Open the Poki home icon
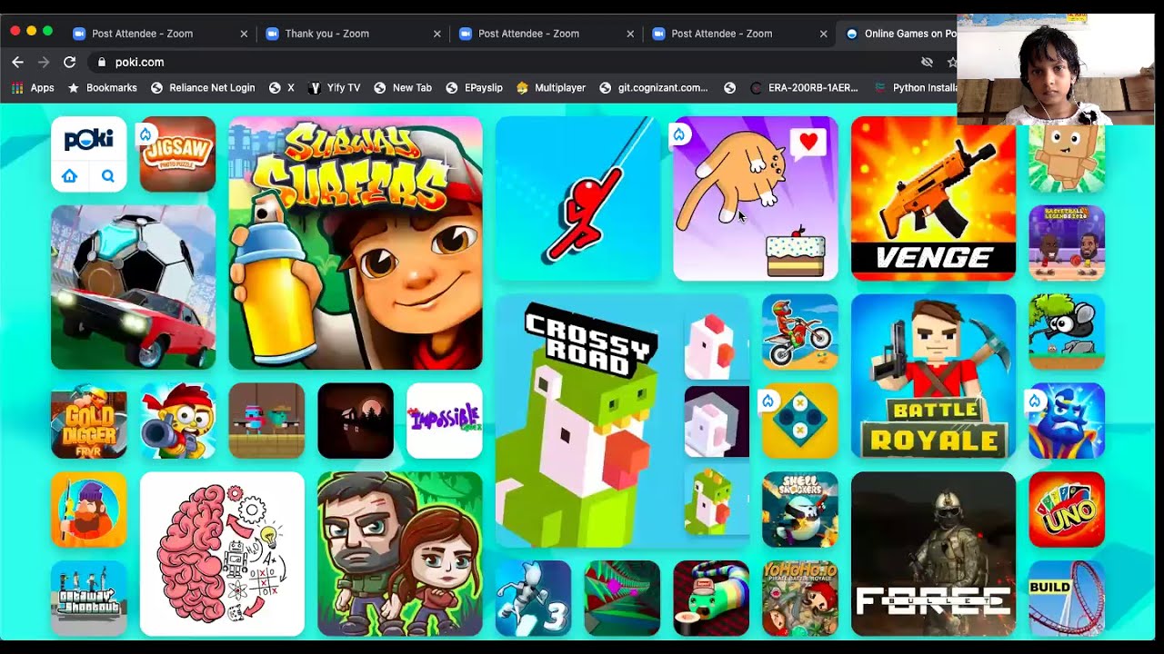The image size is (1164, 654). pyautogui.click(x=70, y=176)
